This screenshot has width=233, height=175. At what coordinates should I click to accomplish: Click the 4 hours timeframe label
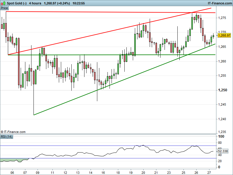[35, 3]
